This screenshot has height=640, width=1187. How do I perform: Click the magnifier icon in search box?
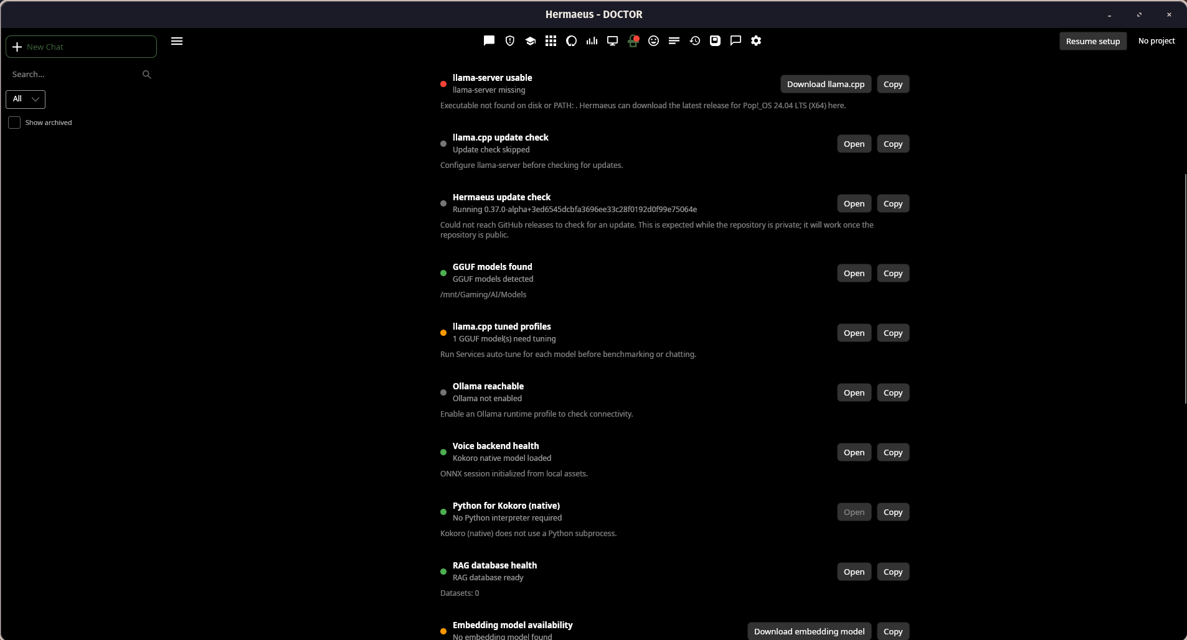(x=147, y=75)
